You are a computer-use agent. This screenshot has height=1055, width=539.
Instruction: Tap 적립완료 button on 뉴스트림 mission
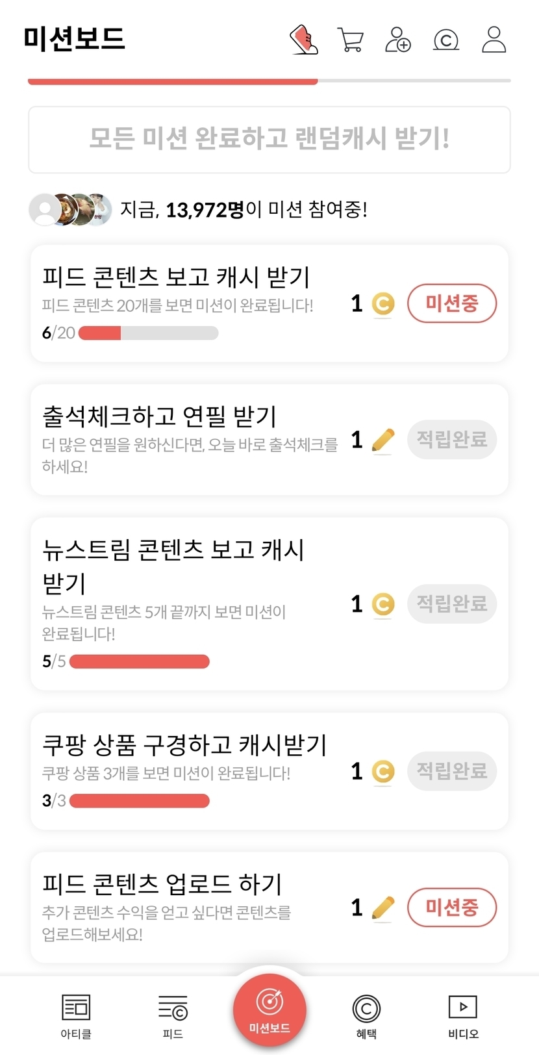451,604
